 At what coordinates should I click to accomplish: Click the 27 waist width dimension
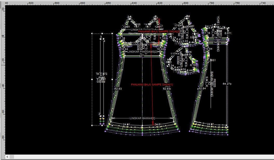click(x=142, y=56)
